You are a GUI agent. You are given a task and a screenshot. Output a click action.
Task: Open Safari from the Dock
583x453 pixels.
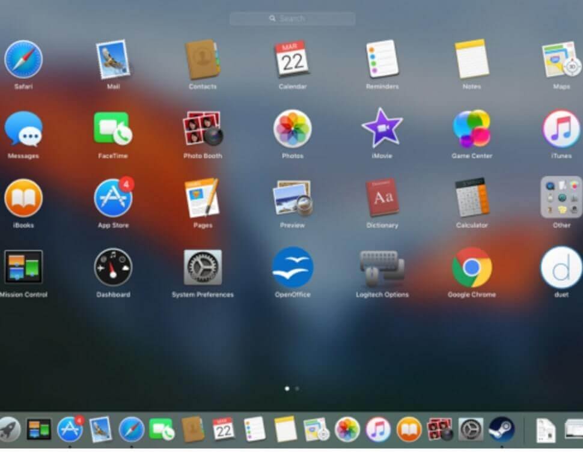(x=131, y=430)
